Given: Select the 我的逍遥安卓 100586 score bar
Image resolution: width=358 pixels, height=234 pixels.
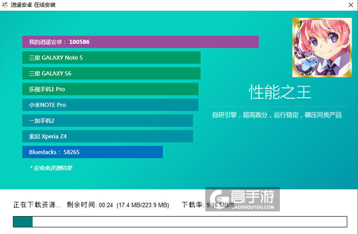Looking at the screenshot, I should click(140, 42).
